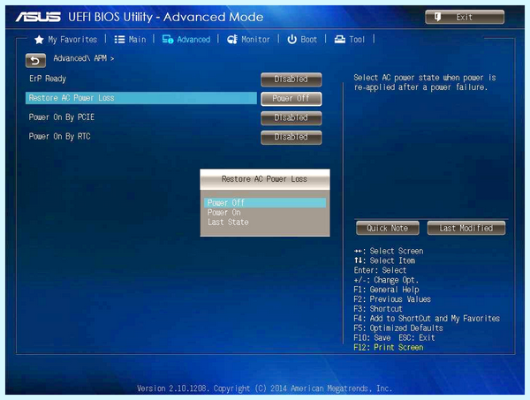Click the Monitor tab gauge icon
This screenshot has height=400, width=530.
point(232,40)
